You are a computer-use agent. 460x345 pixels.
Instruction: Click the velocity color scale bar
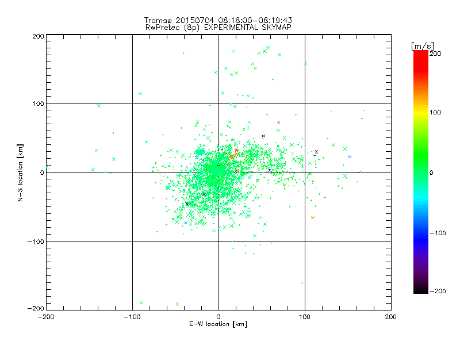click(421, 172)
